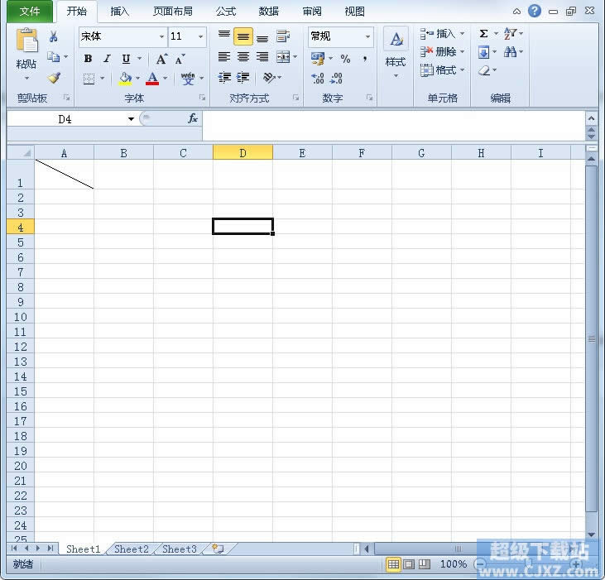Click the Paste clipboard icon
This screenshot has height=580, width=605.
point(26,40)
